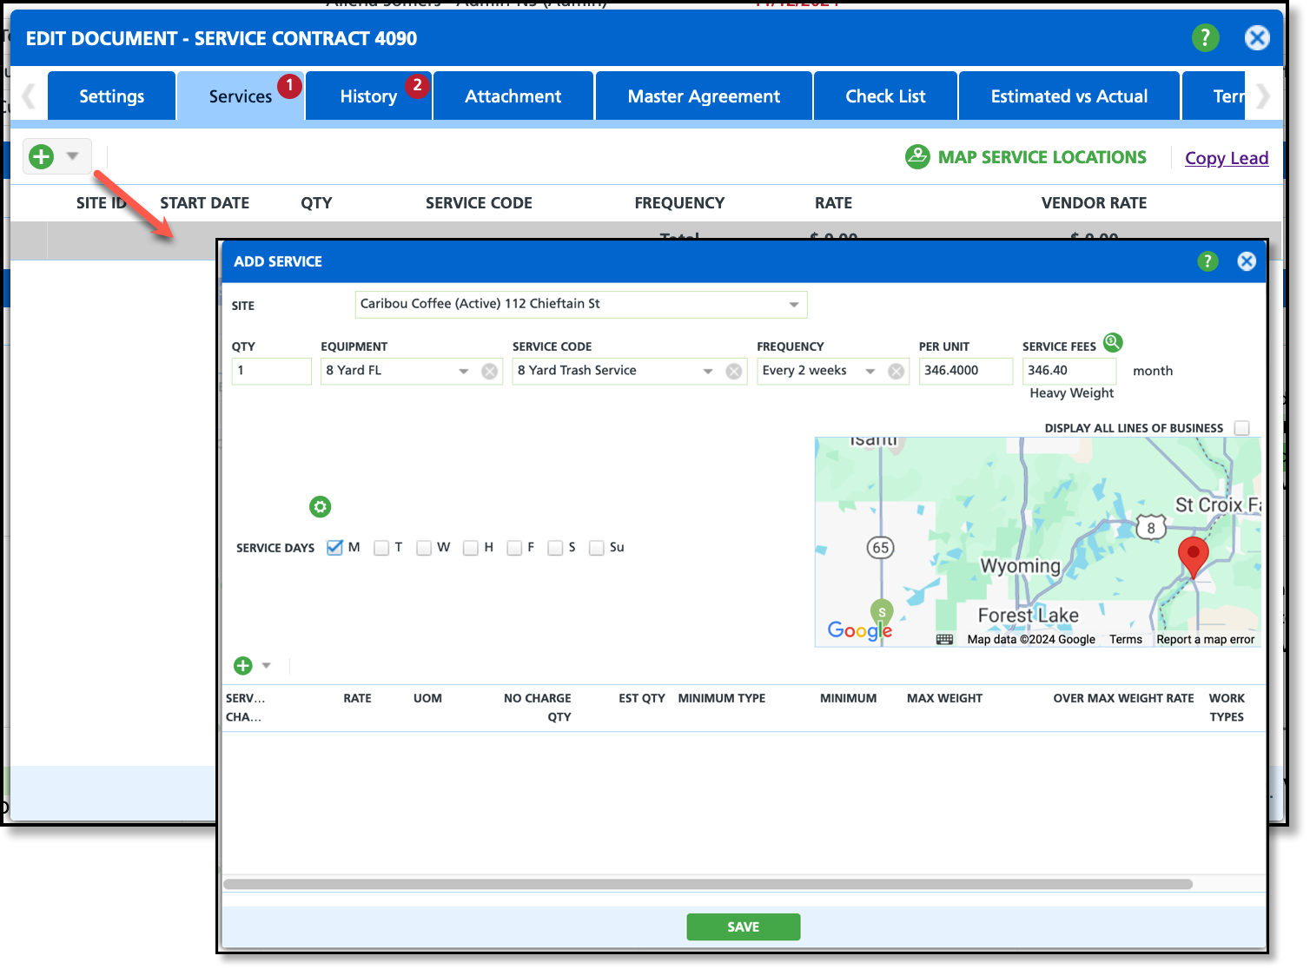Enable Display All Lines of Business checkbox

tap(1242, 428)
